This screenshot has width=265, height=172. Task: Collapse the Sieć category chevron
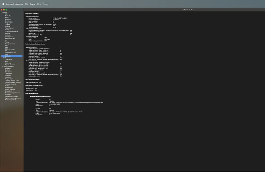[x=2, y=58]
